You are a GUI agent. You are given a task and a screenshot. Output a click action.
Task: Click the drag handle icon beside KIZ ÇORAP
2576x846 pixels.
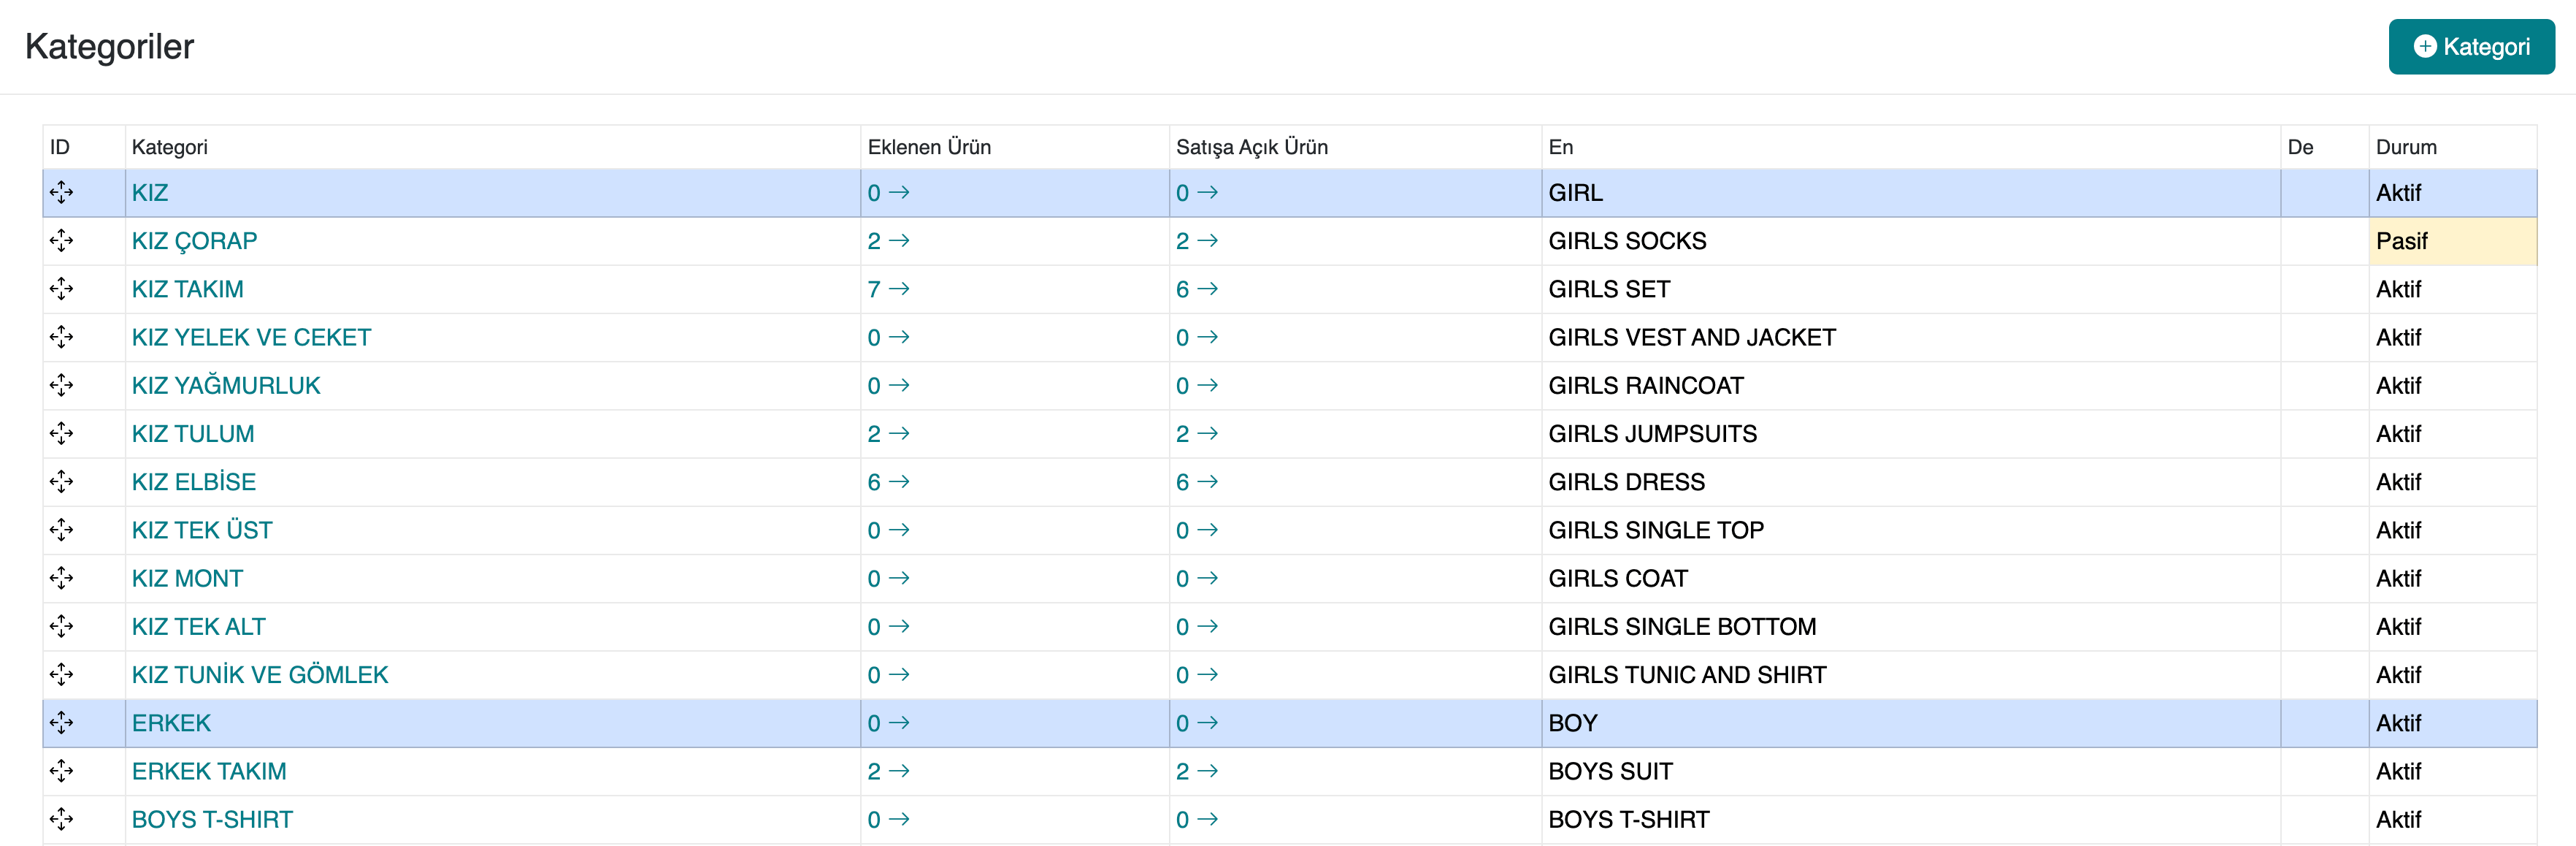coord(61,240)
